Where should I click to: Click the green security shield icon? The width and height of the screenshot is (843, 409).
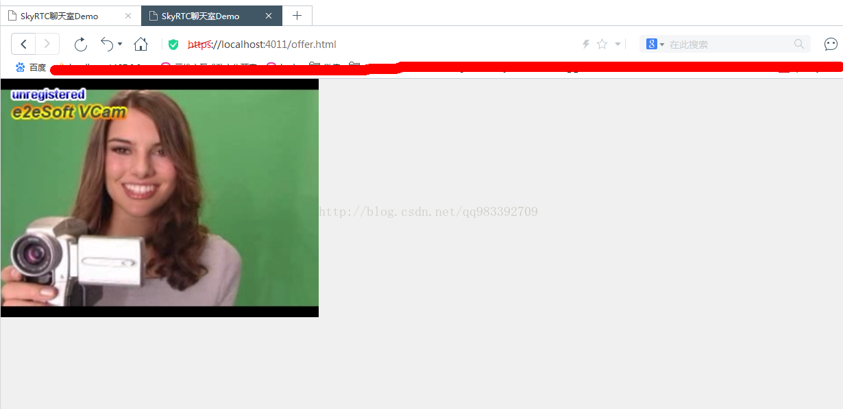(x=173, y=45)
